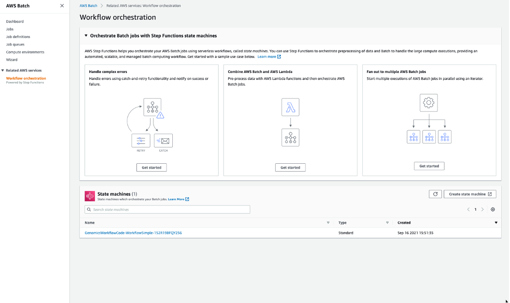Screen dimensions: 510x303
Task: Open the Wizard page
Action: (11, 59)
